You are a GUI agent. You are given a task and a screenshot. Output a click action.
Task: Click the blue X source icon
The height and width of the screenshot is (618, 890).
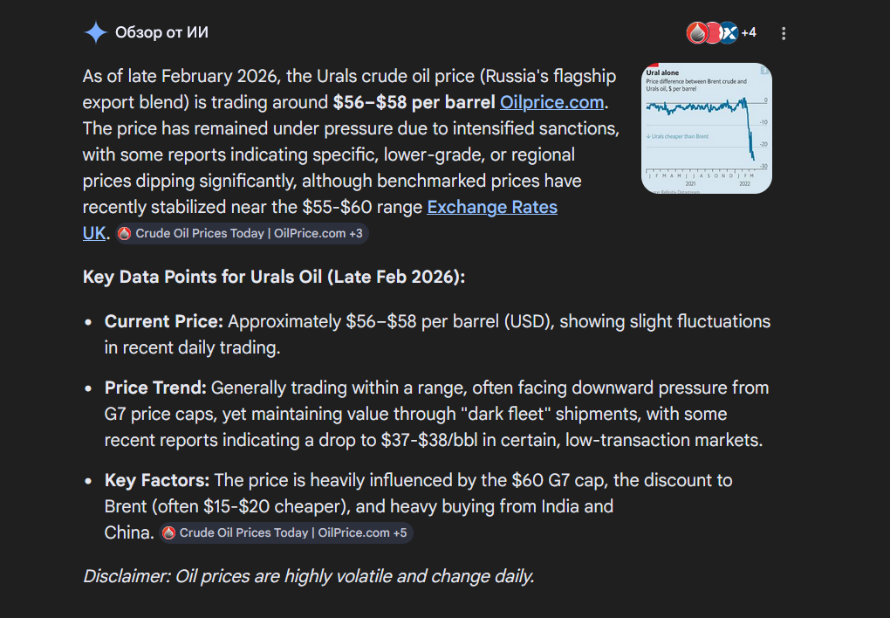coord(729,33)
